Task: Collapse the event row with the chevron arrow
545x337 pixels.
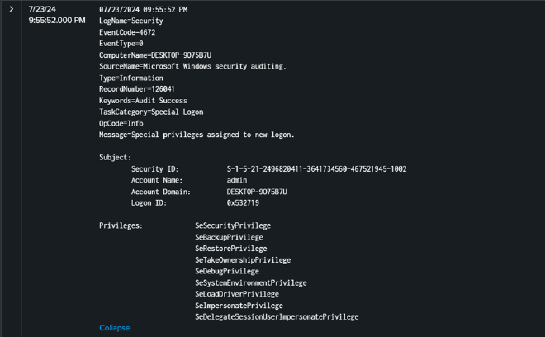Action: [12, 9]
